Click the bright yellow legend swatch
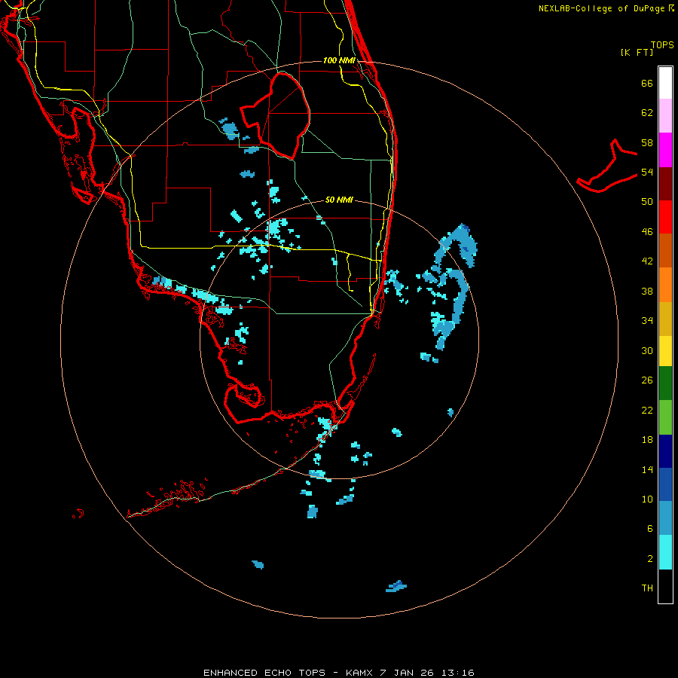Image resolution: width=678 pixels, height=678 pixels. tap(665, 350)
